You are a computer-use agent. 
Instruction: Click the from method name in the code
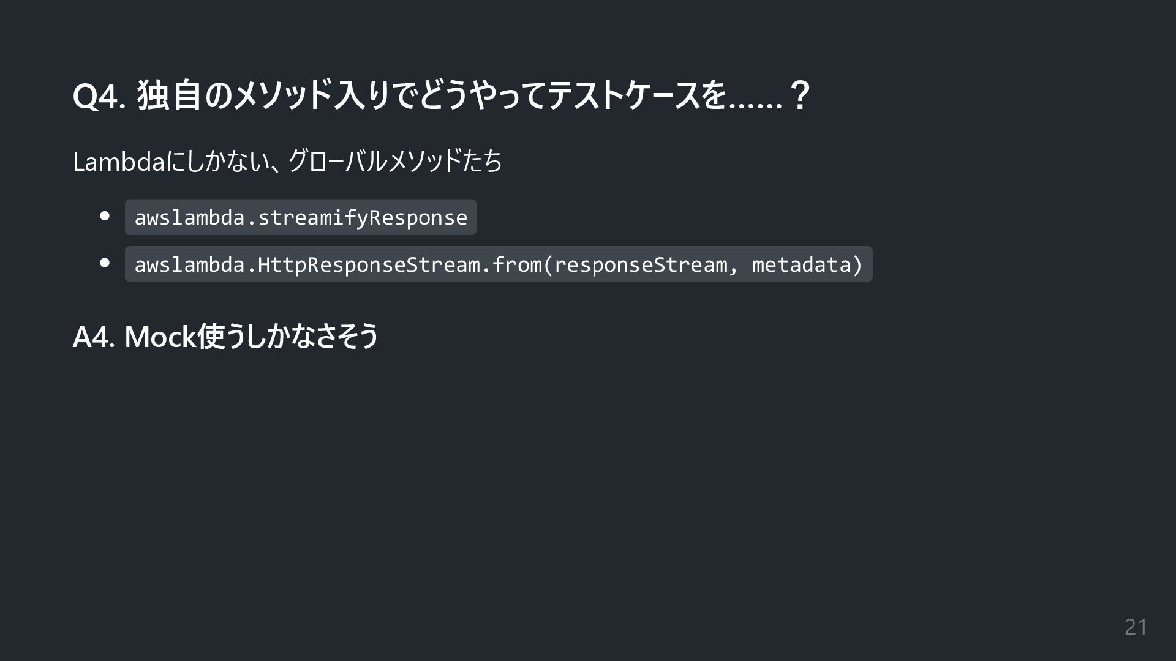coord(517,264)
